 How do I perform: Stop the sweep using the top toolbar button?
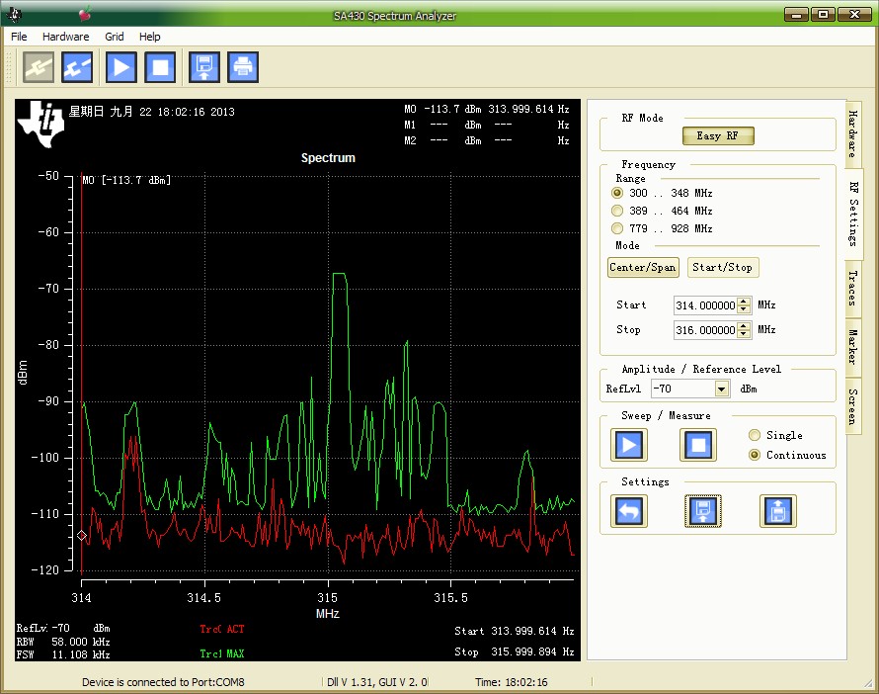click(160, 67)
